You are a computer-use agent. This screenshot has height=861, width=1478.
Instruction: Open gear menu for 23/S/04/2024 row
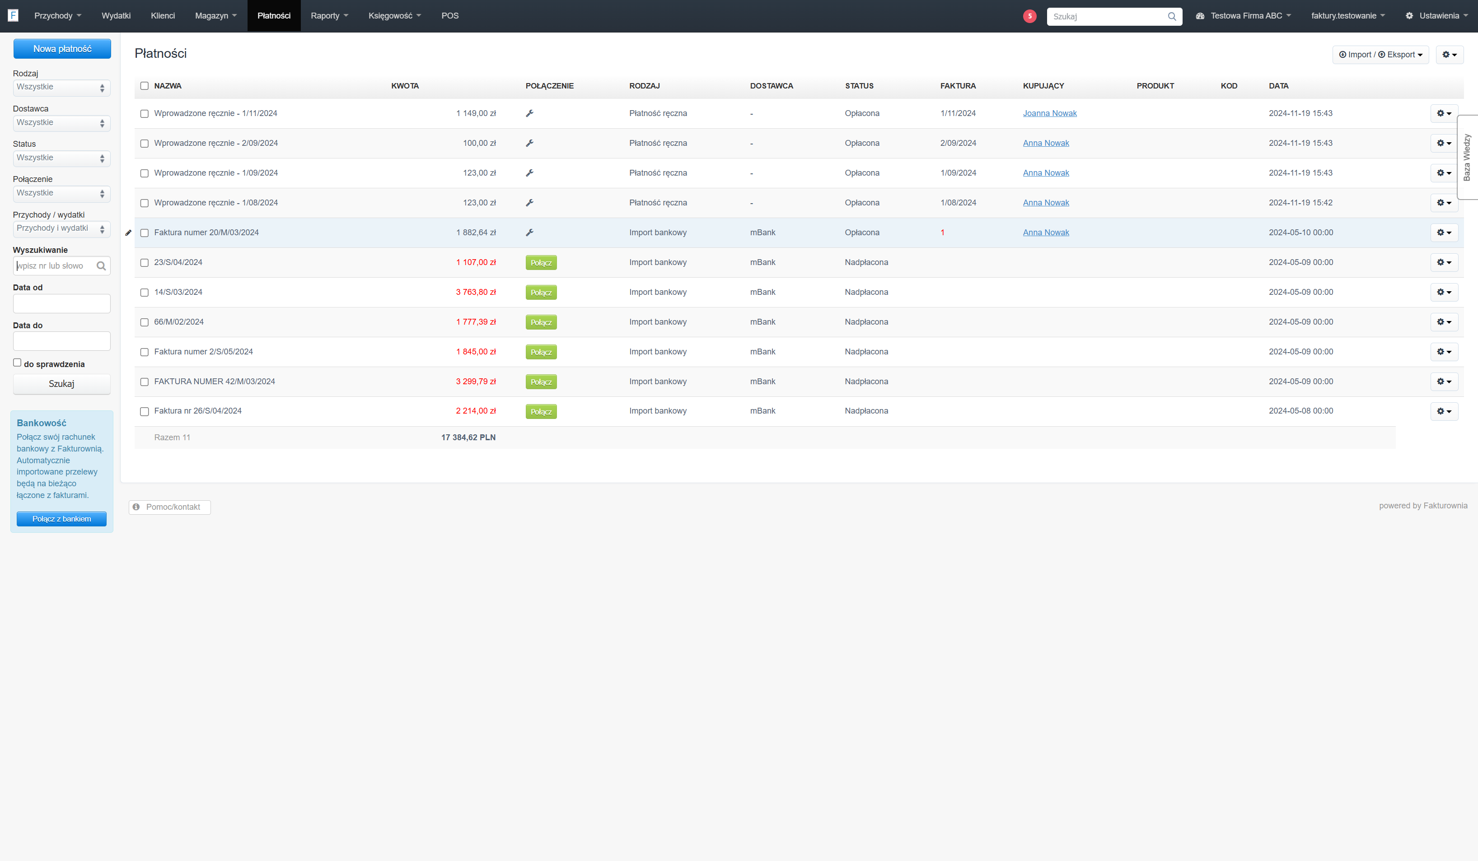[x=1443, y=263]
